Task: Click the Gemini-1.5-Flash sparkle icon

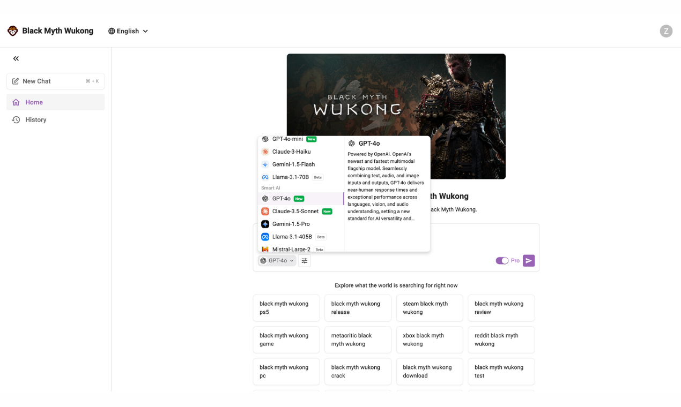Action: [x=265, y=164]
